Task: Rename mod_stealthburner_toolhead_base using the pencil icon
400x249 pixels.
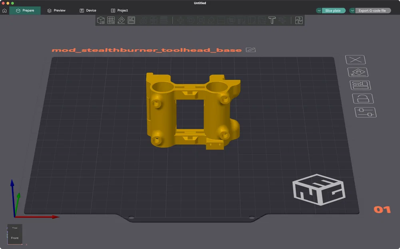Action: [251, 50]
